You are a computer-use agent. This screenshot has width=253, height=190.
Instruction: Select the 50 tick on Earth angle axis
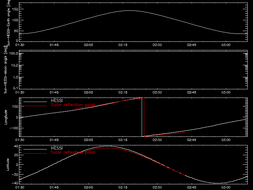pyautogui.click(x=16, y=31)
